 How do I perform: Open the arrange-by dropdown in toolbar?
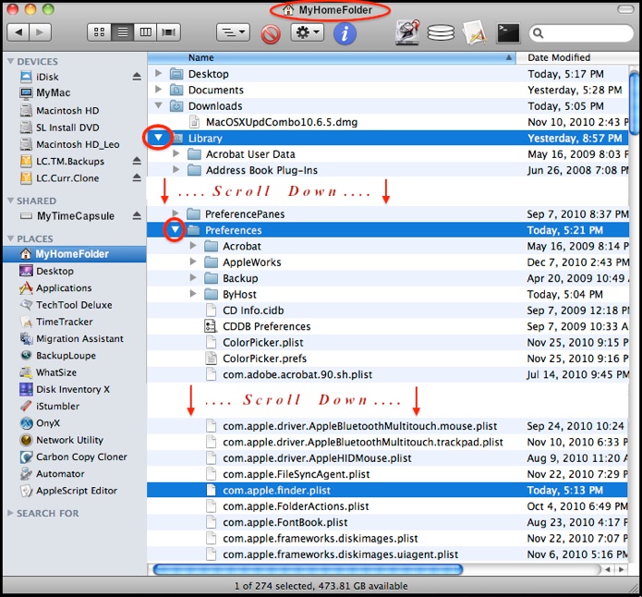(233, 32)
